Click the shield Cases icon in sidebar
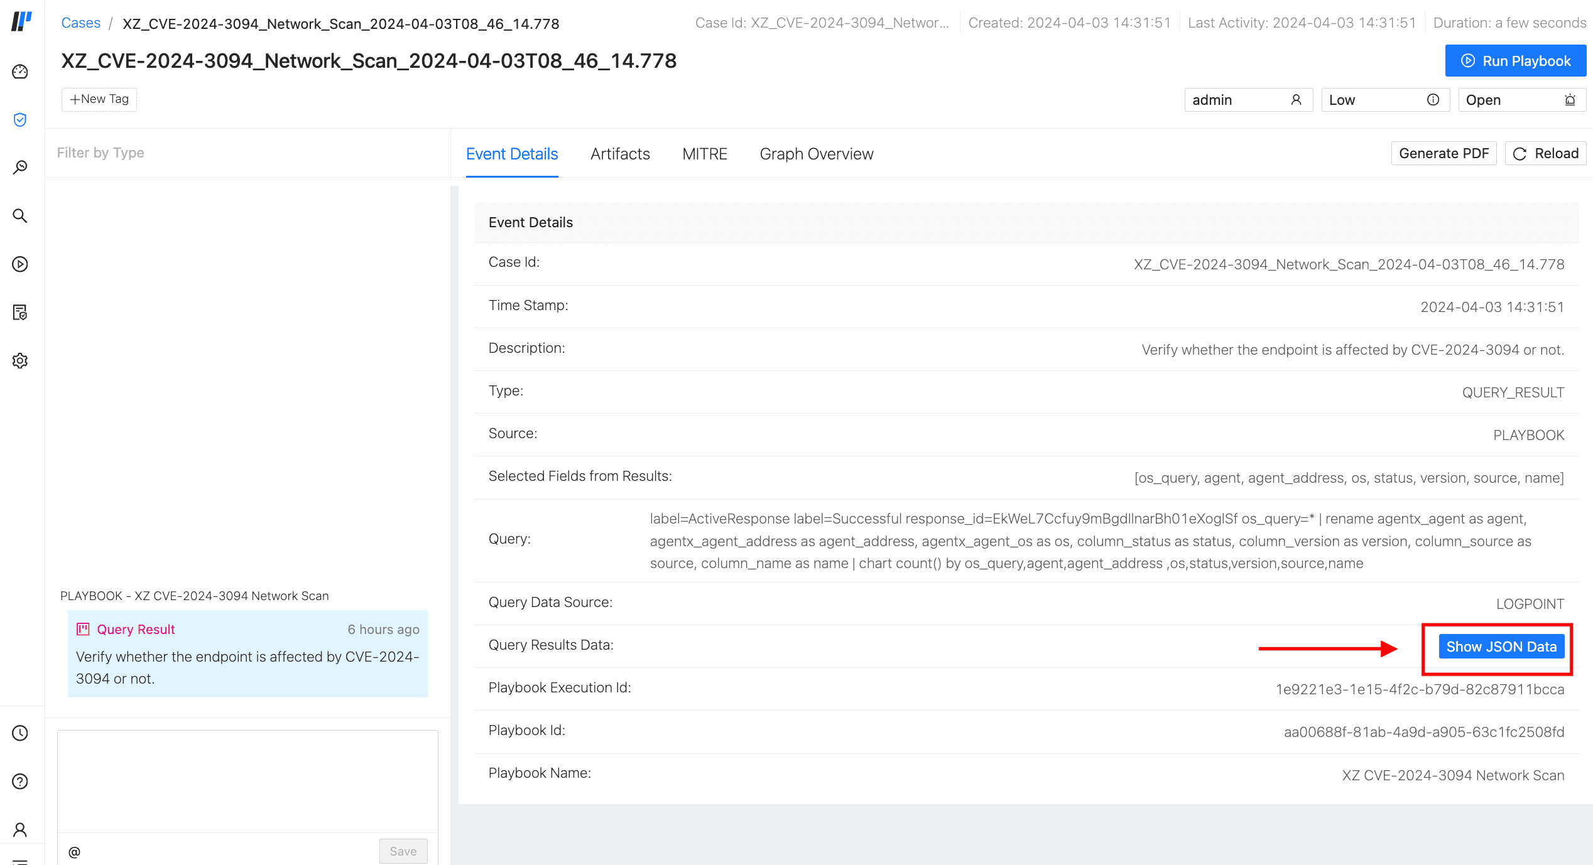 (20, 119)
